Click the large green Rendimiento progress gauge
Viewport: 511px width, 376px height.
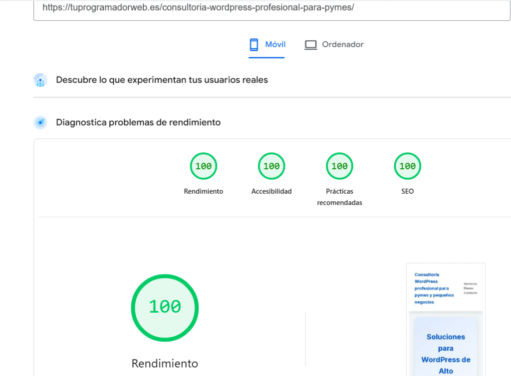(165, 308)
